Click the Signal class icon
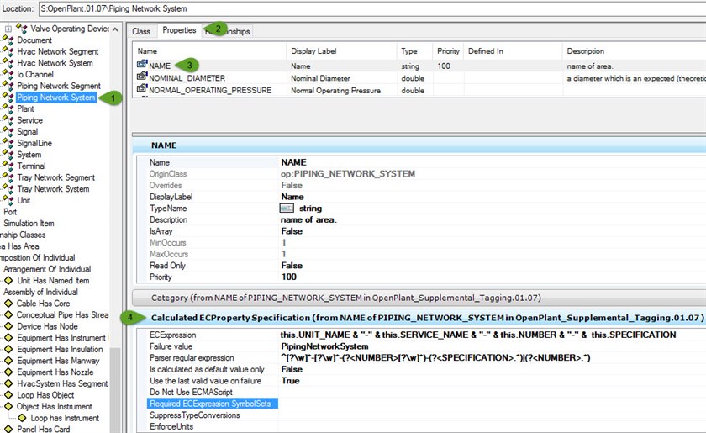The image size is (706, 433). coord(8,131)
